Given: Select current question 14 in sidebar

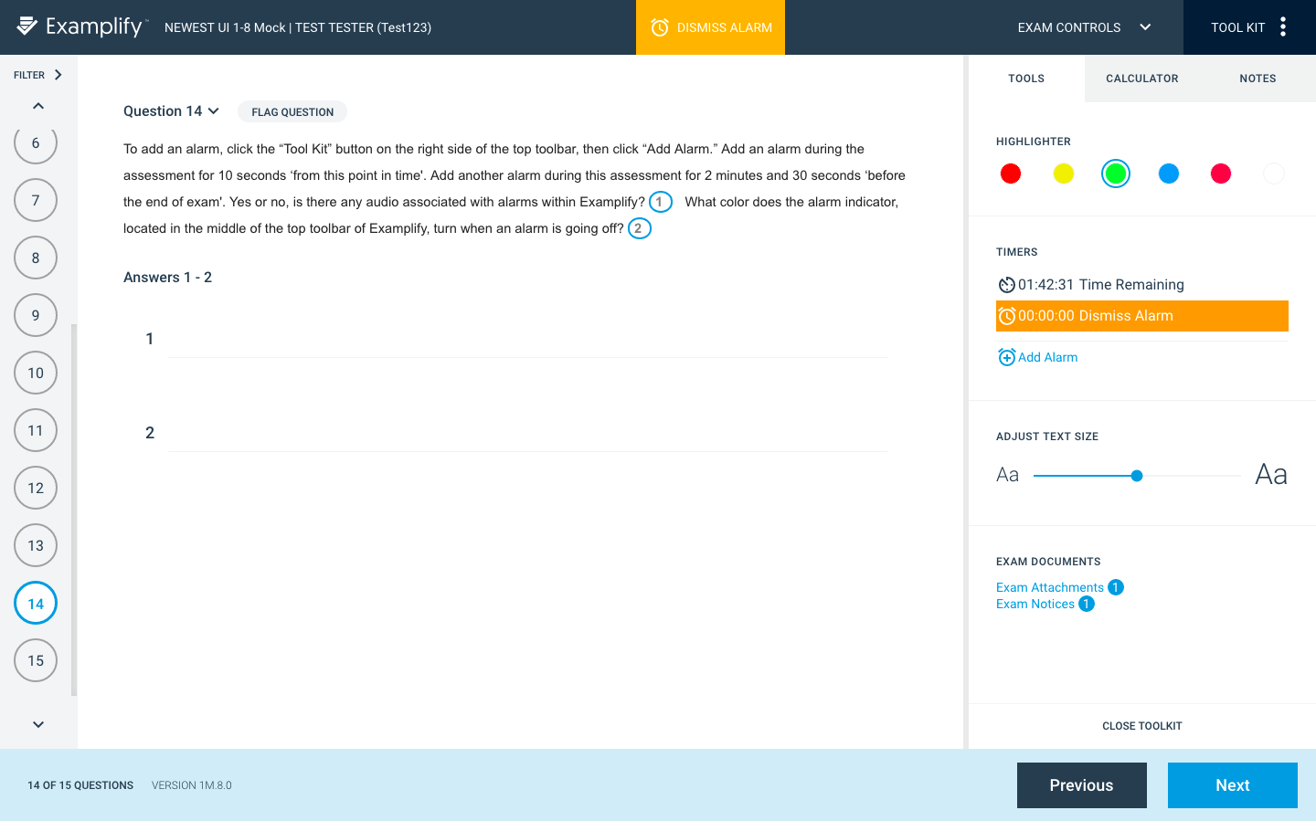Looking at the screenshot, I should click(36, 603).
